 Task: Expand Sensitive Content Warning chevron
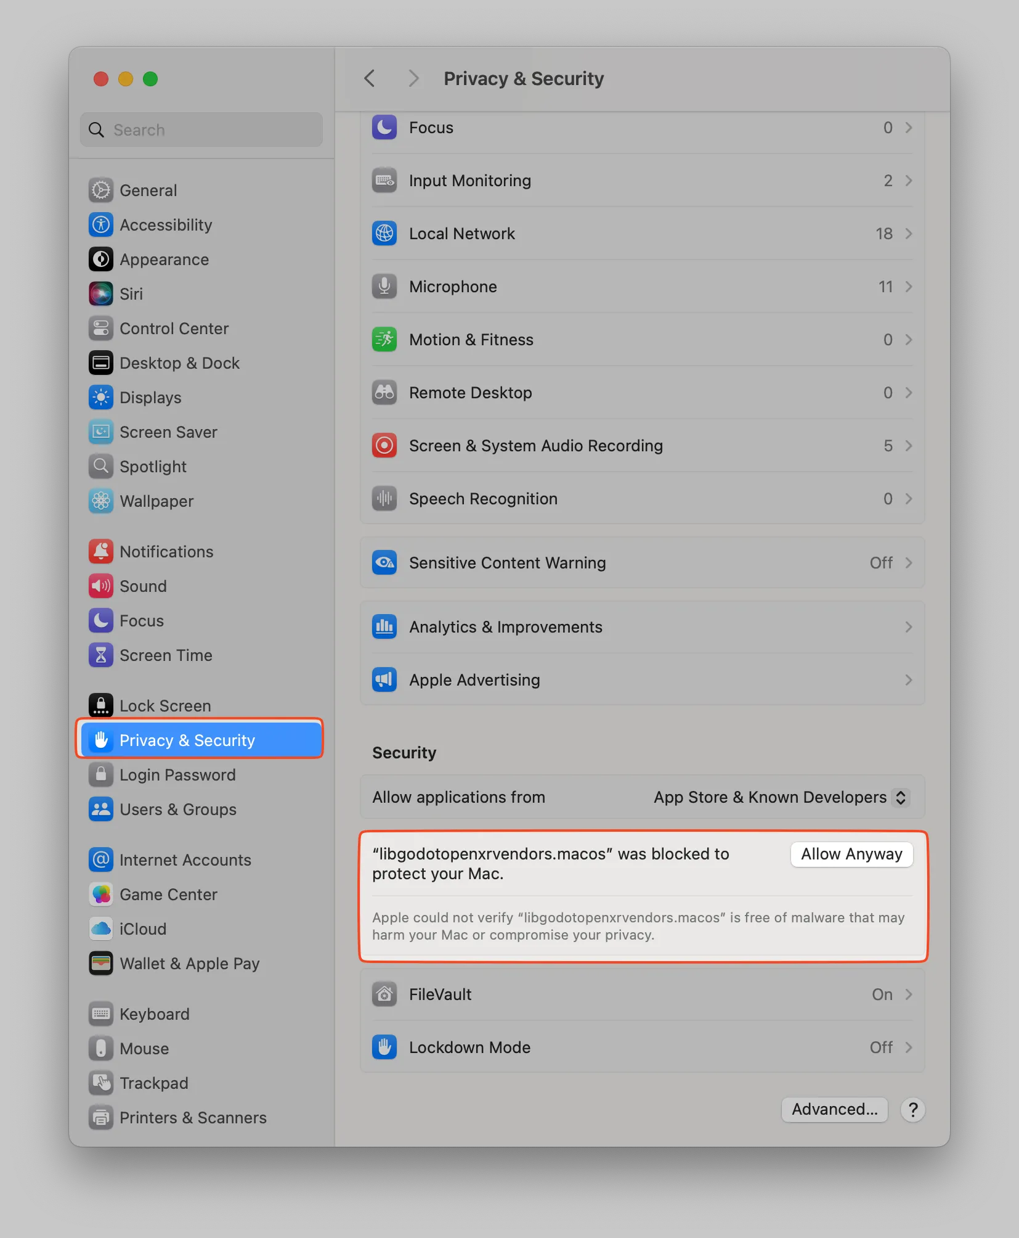click(909, 563)
